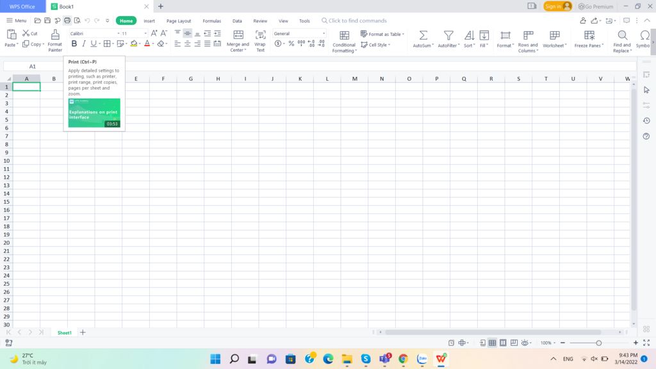Align text to the left

click(177, 44)
